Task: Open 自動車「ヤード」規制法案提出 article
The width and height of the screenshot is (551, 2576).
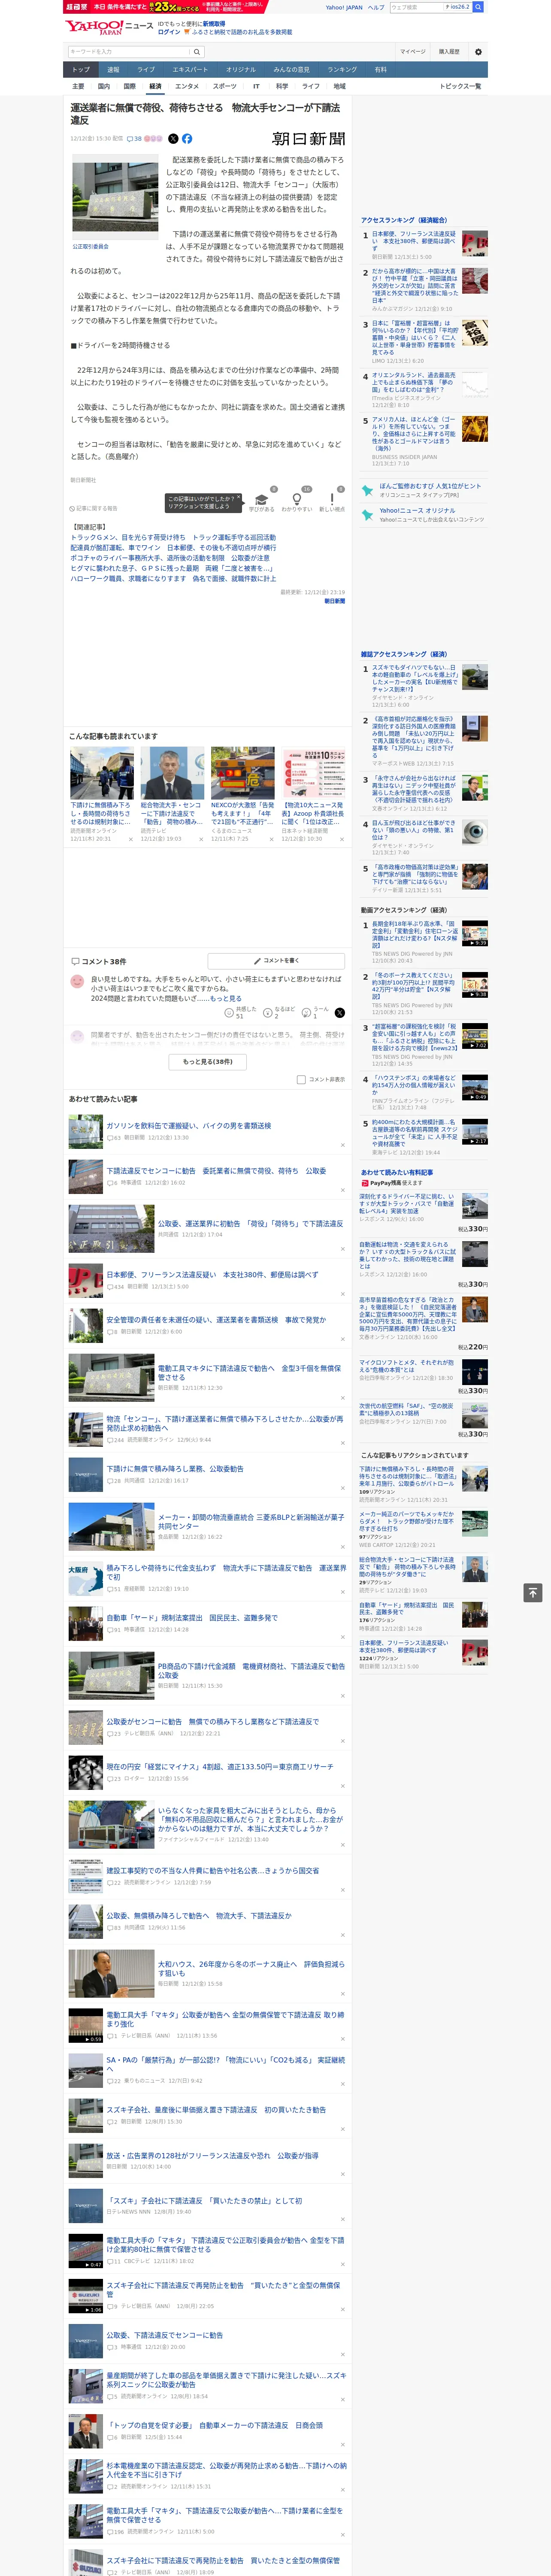Action: [x=192, y=1618]
